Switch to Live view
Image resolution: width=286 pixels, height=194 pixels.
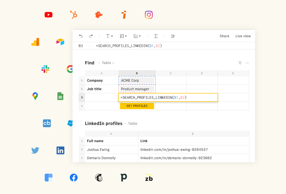[243, 36]
